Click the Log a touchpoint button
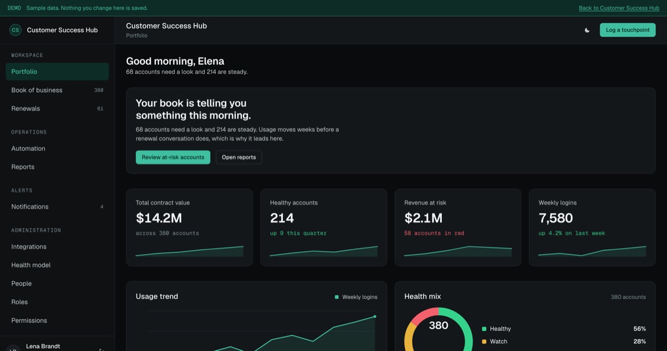The image size is (667, 351). click(x=628, y=30)
